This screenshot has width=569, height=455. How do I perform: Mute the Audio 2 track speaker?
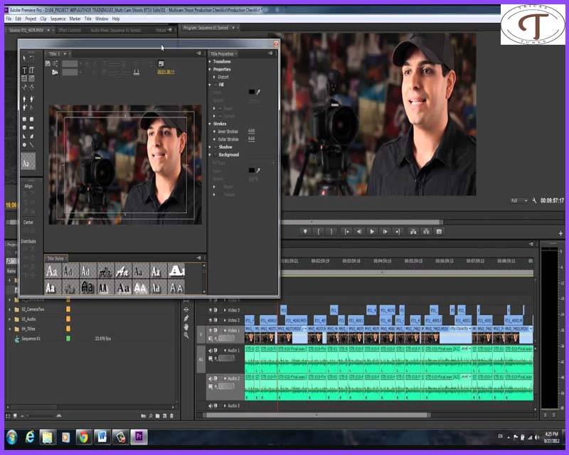(210, 378)
